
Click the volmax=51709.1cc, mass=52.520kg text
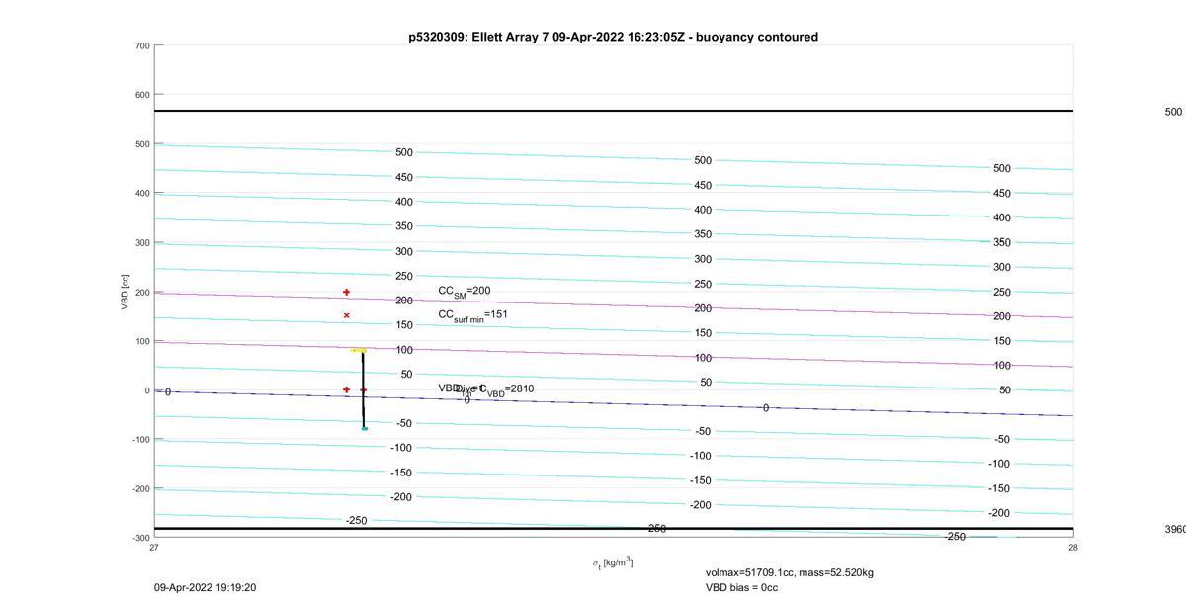pos(789,572)
